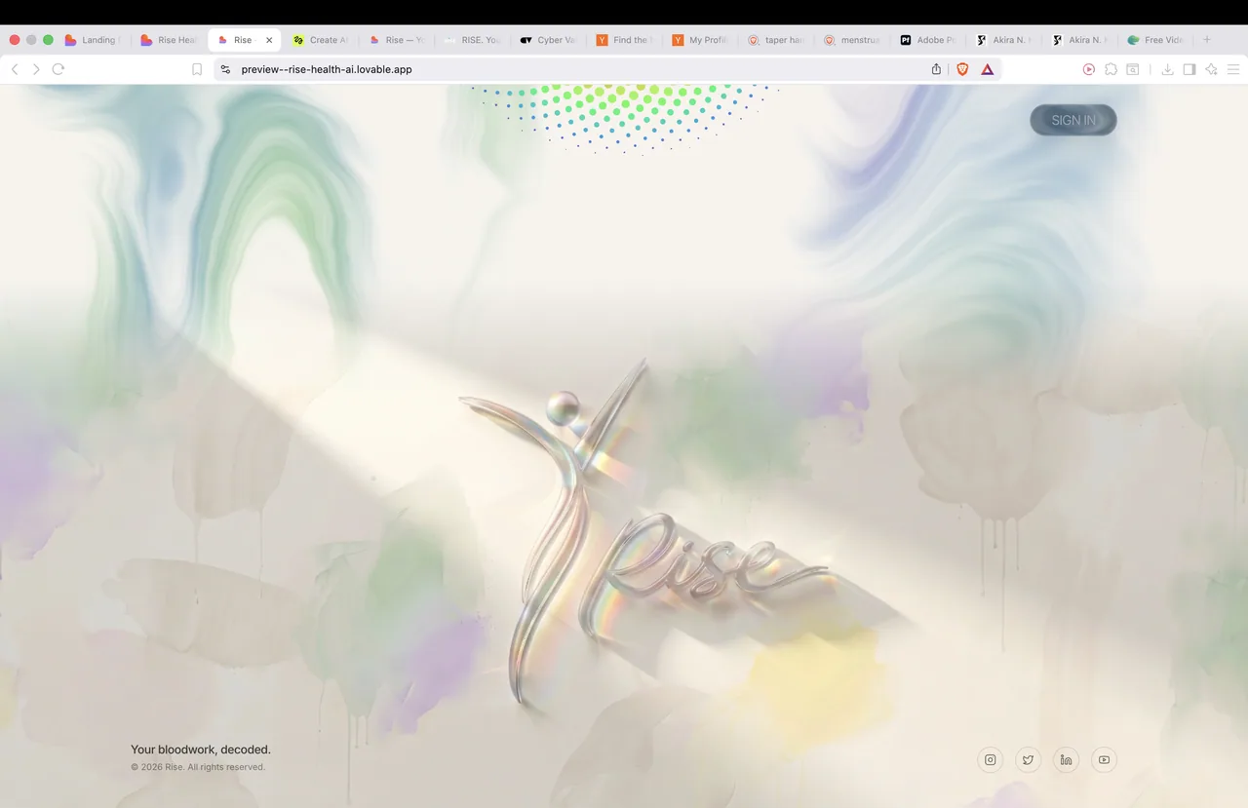Screen dimensions: 1248x808
Task: Click the SIGN IN button
Action: pyautogui.click(x=1073, y=120)
